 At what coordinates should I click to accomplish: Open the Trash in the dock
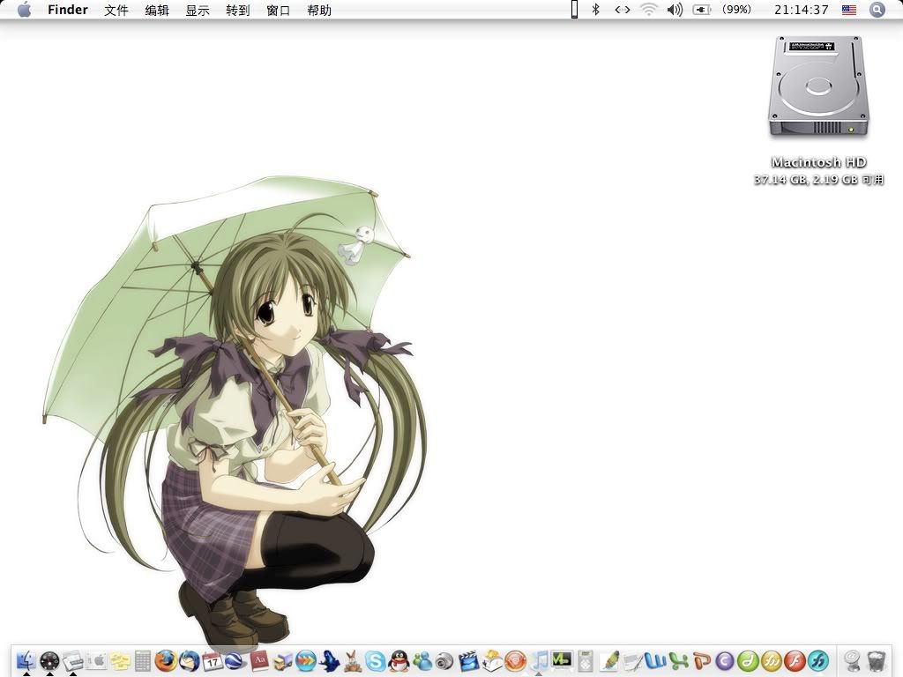pyautogui.click(x=876, y=660)
